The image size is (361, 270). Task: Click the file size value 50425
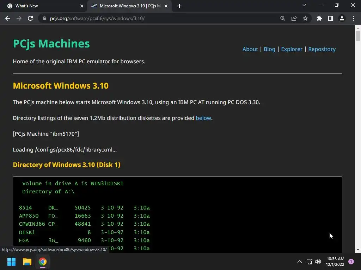82,208
